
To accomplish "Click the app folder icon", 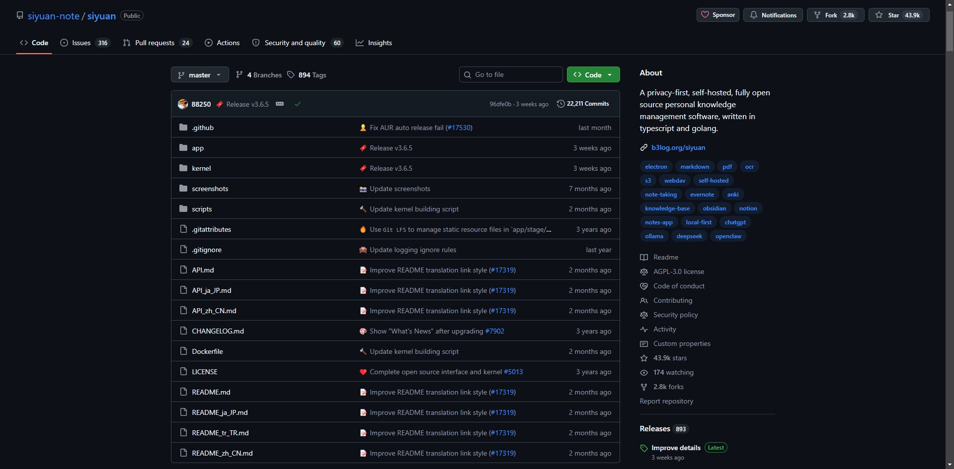I will (183, 148).
